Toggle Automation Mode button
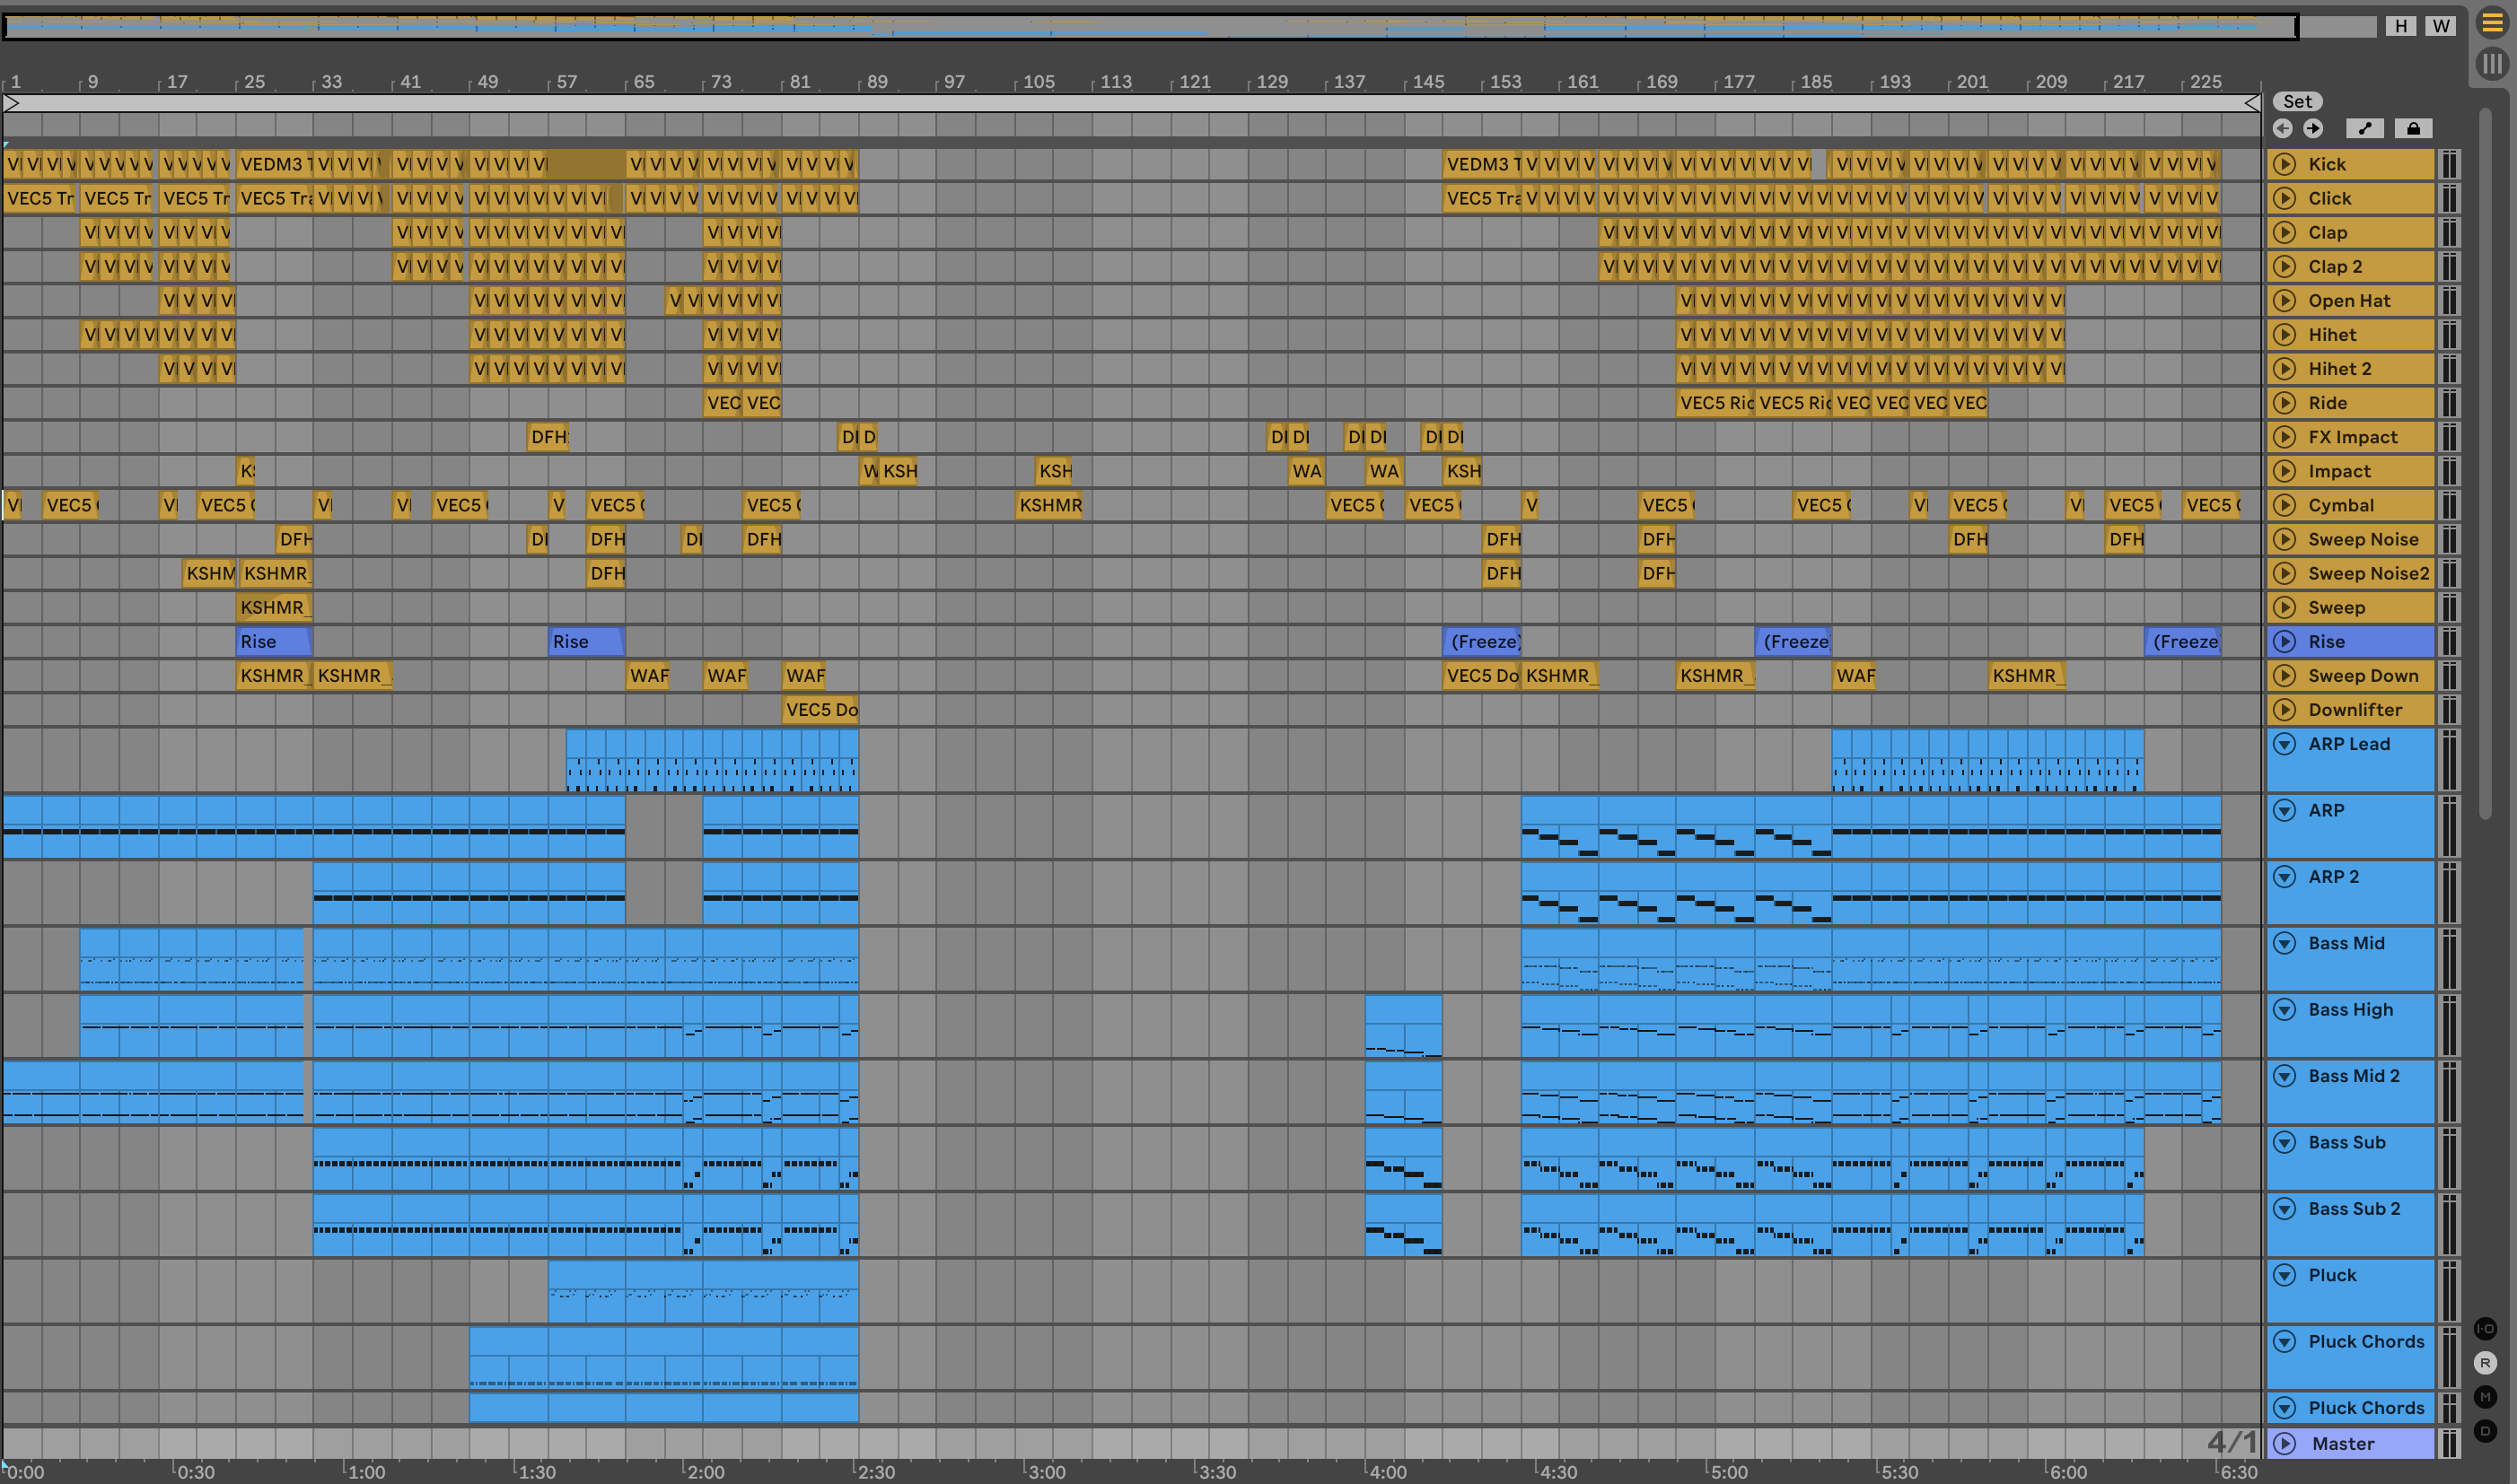The height and width of the screenshot is (1484, 2517). point(2365,128)
